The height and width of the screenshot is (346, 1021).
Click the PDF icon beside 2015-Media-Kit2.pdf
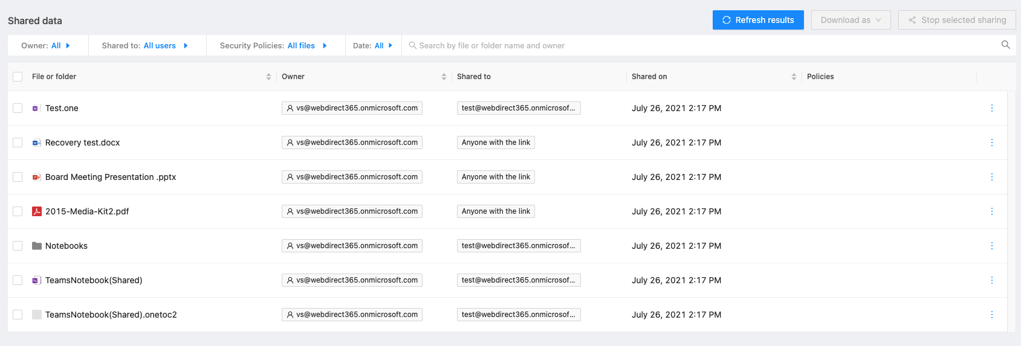[37, 211]
